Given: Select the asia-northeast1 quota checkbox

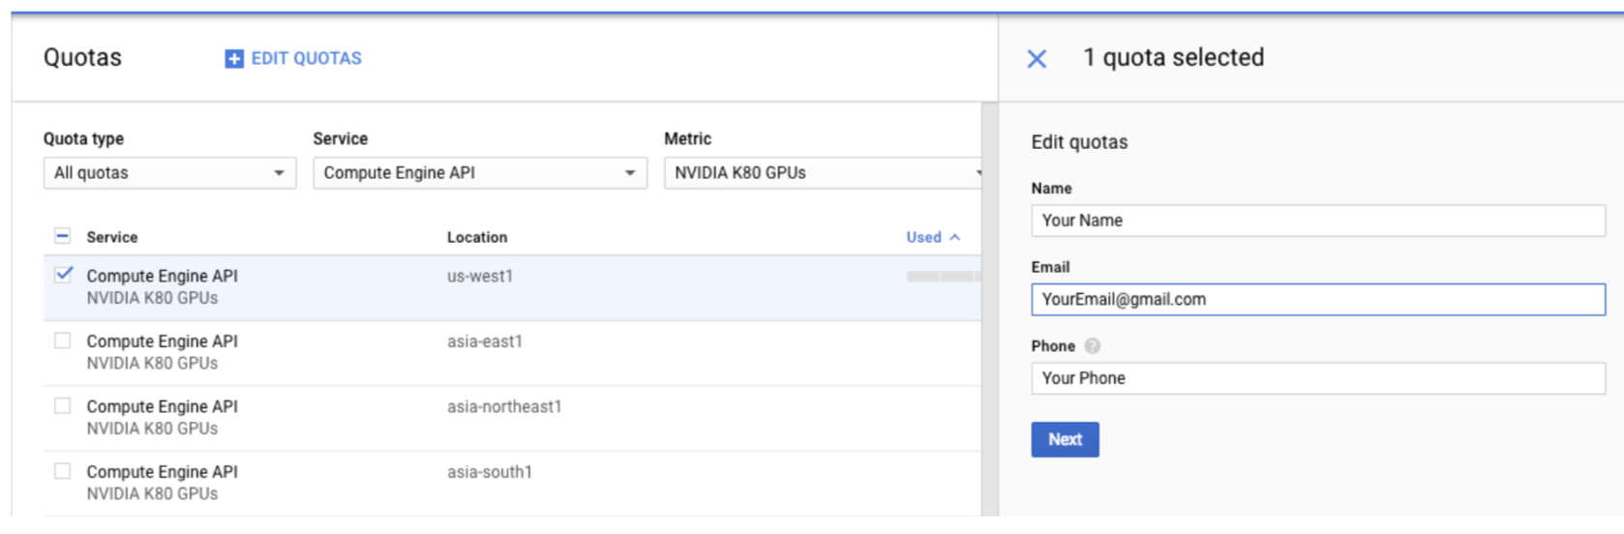Looking at the screenshot, I should pyautogui.click(x=63, y=405).
